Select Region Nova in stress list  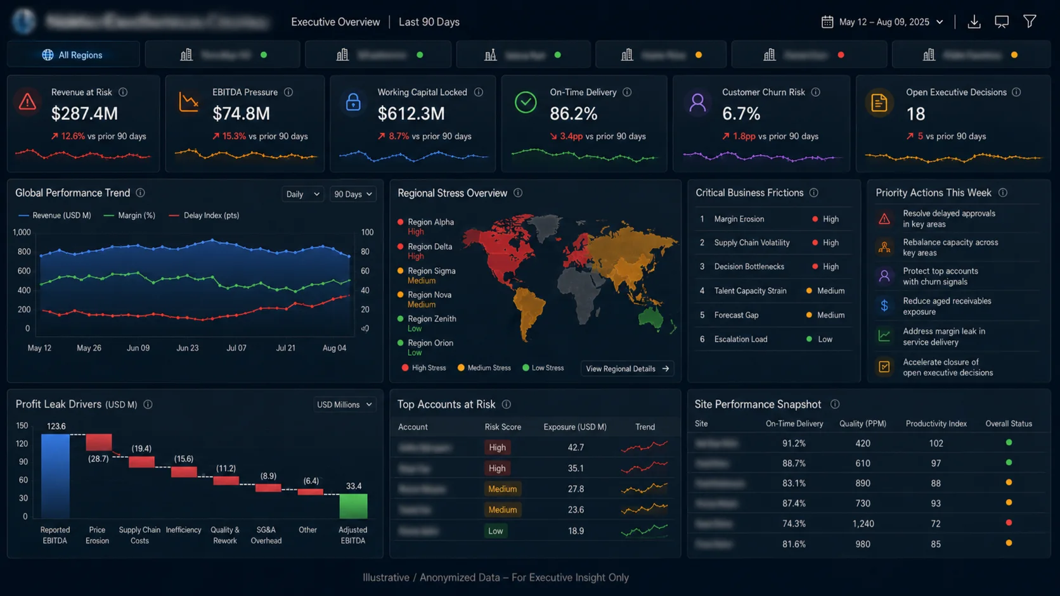tap(425, 300)
